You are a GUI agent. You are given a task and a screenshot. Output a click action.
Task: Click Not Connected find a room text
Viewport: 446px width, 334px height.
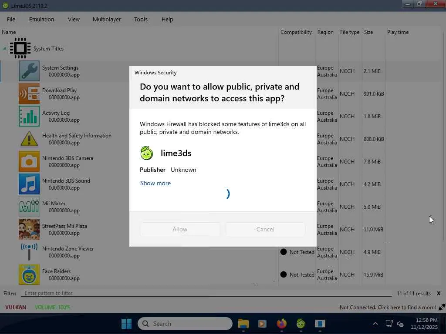[x=387, y=307]
